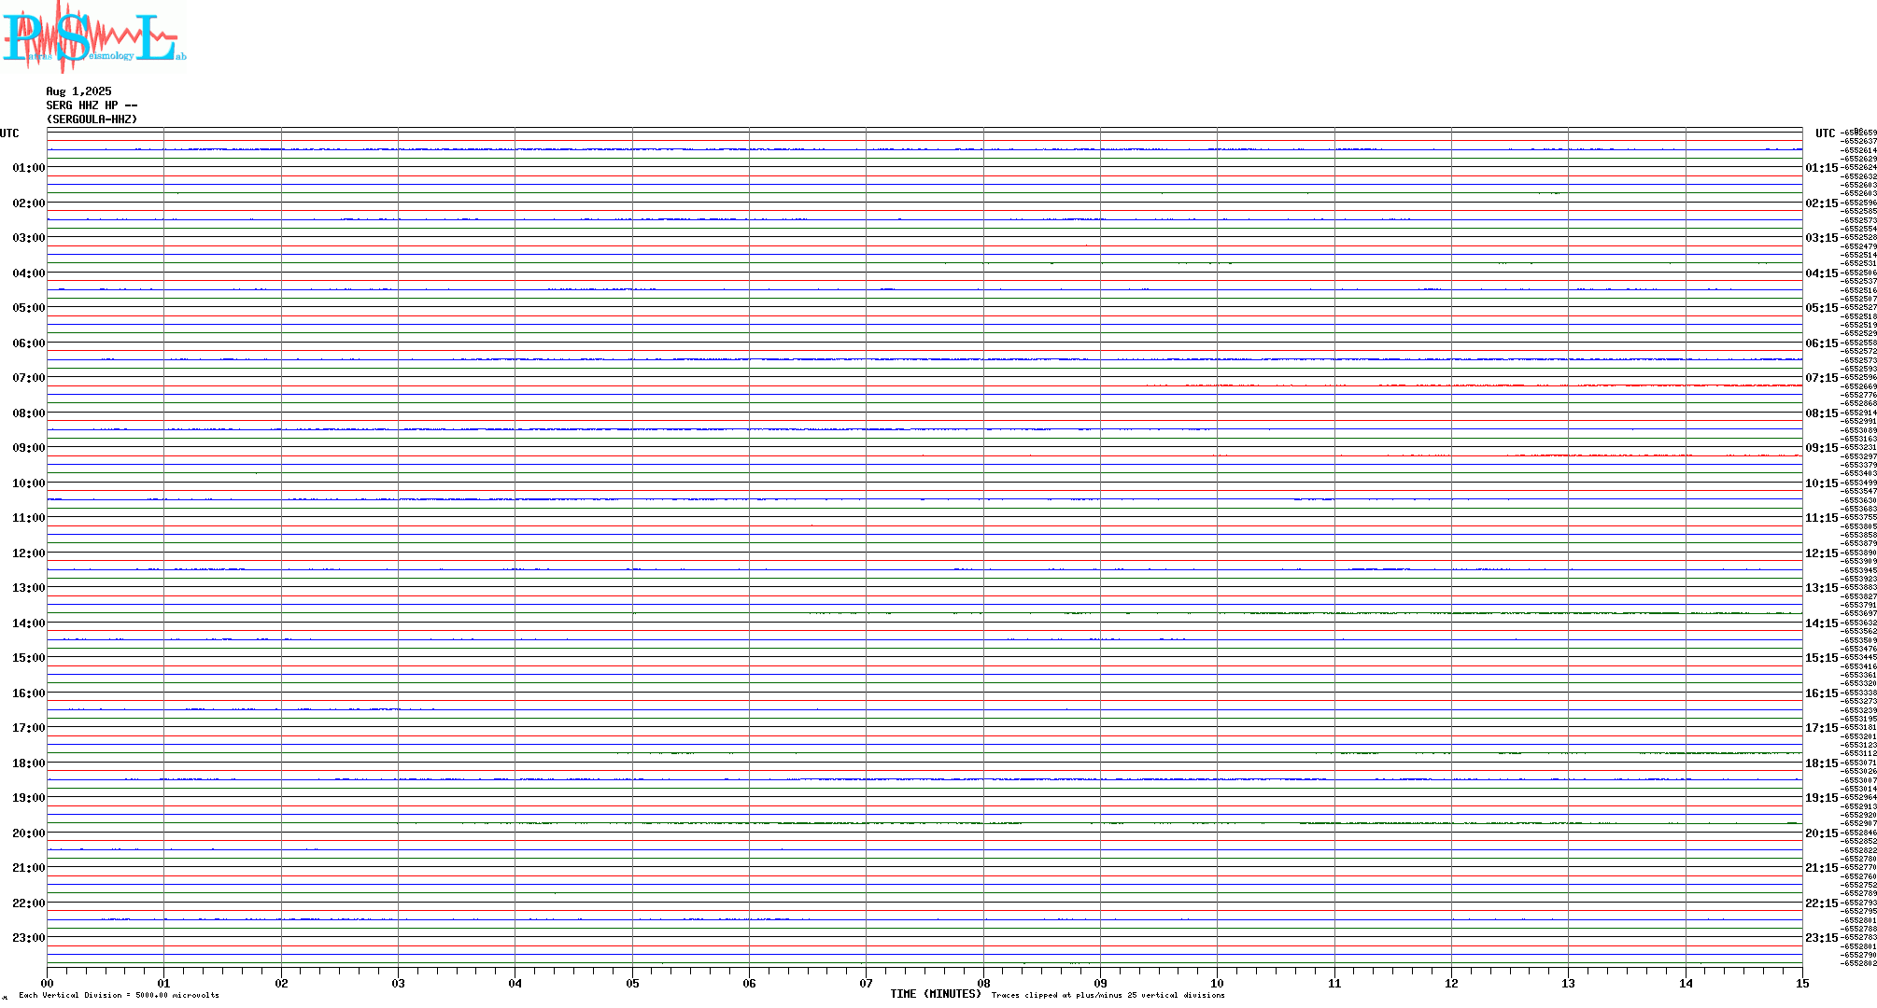The width and height of the screenshot is (1877, 1008).
Task: Click minute 10 on the time axis
Action: point(1217,983)
